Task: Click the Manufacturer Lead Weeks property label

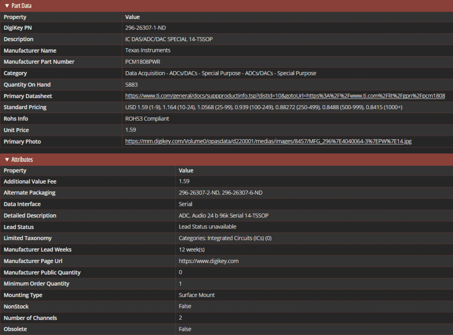Action: point(37,250)
